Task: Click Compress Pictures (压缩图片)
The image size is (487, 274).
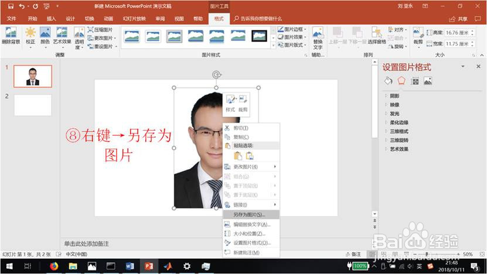Action: click(x=100, y=30)
